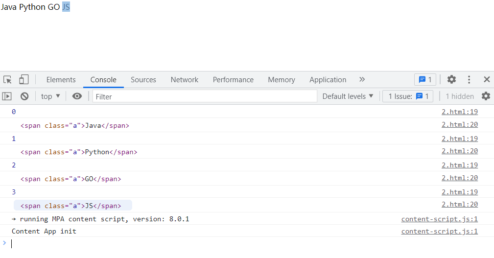Open the top JavaScript context dropdown
This screenshot has width=494, height=258.
50,96
